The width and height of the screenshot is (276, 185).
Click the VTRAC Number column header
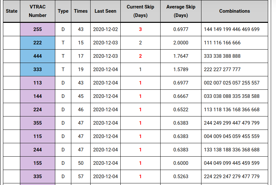[38, 11]
